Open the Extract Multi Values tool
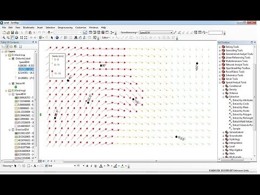This screenshot has height=195, width=260. coord(242,121)
